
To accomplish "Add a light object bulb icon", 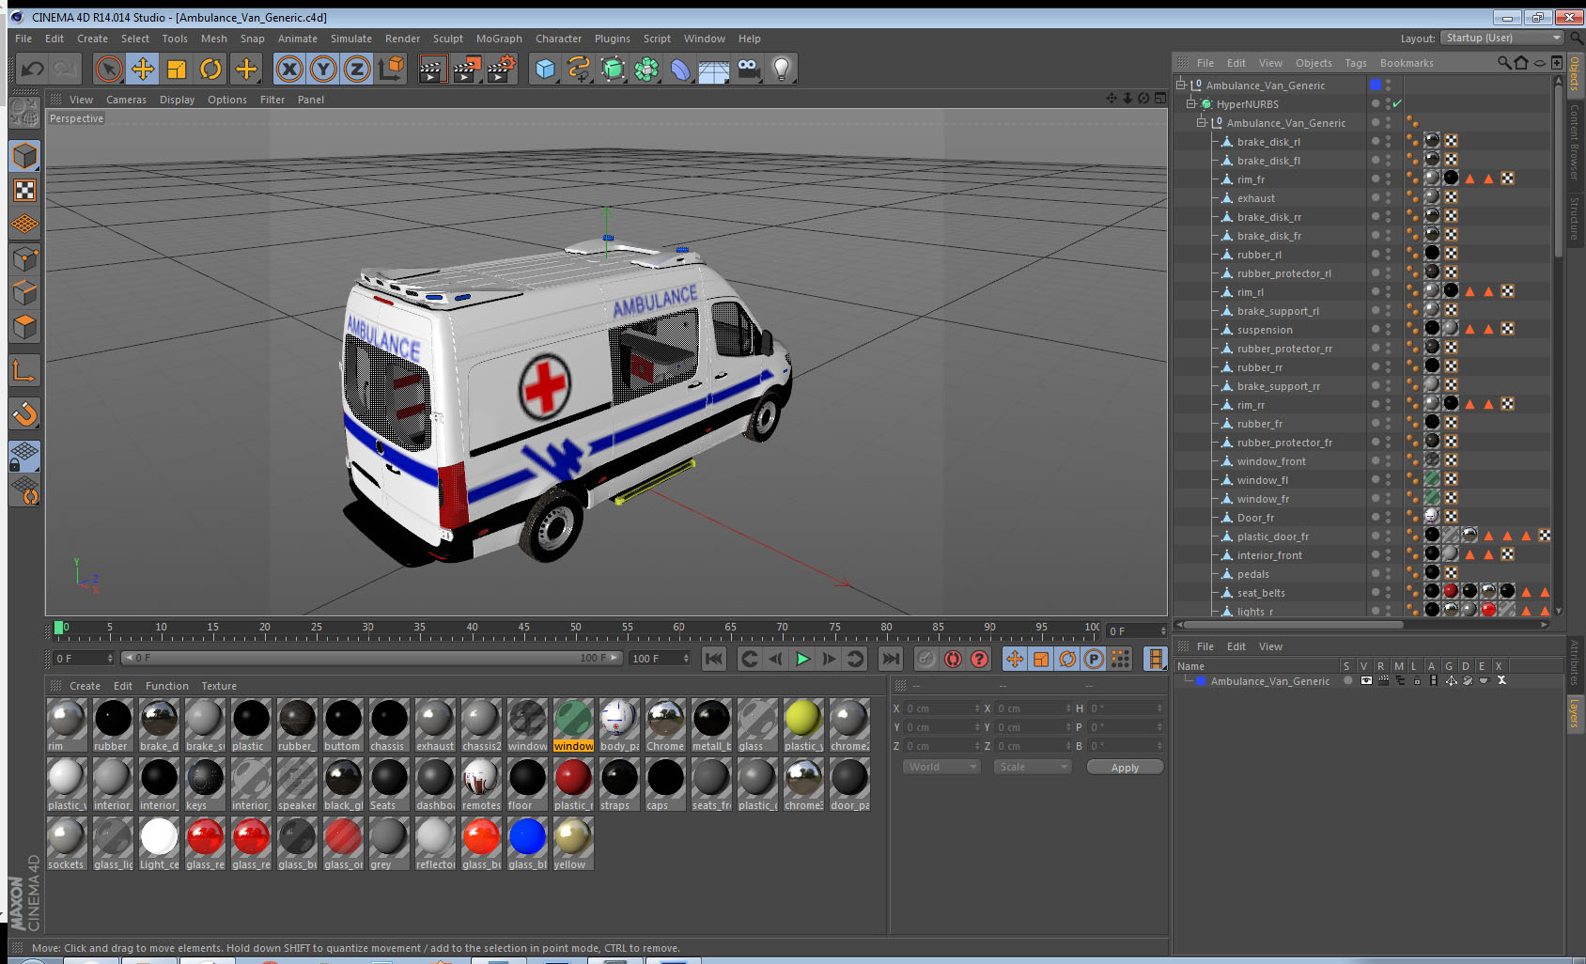I will pyautogui.click(x=782, y=69).
